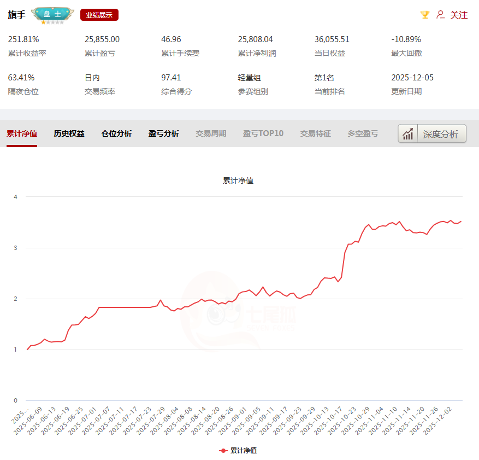Click the 业绩展示 red badge
The image size is (479, 460).
pos(99,15)
